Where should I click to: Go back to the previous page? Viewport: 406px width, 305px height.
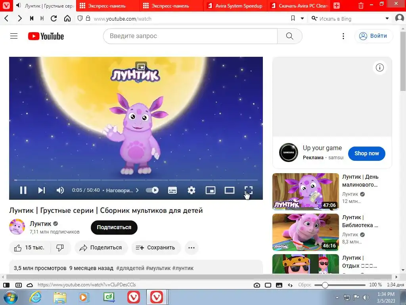[7, 18]
